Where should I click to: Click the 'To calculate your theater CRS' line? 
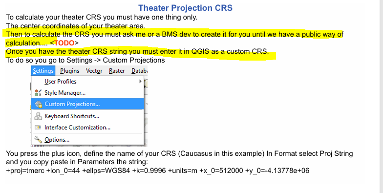pyautogui.click(x=102, y=17)
